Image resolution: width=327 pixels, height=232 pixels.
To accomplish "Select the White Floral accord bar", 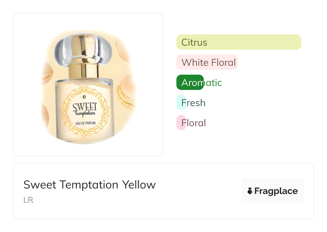I will 207,62.
